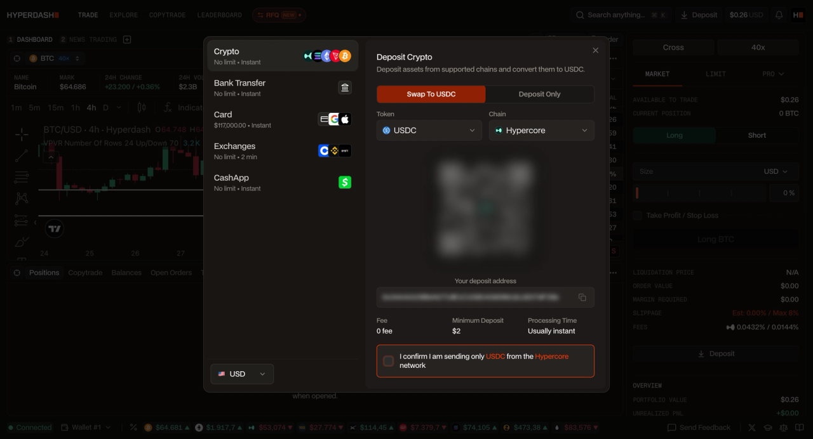This screenshot has width=813, height=439.
Task: Copy the deposit address with the copy icon
Action: tap(582, 297)
